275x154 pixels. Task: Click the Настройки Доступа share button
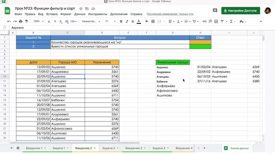(x=241, y=11)
